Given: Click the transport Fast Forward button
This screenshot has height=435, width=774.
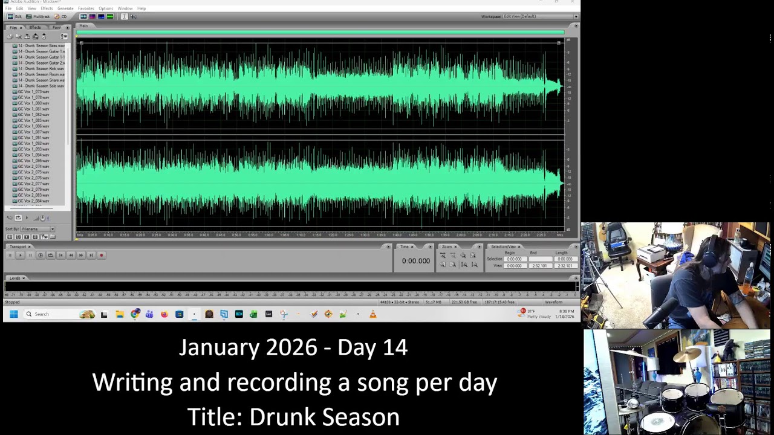Looking at the screenshot, I should pos(81,255).
